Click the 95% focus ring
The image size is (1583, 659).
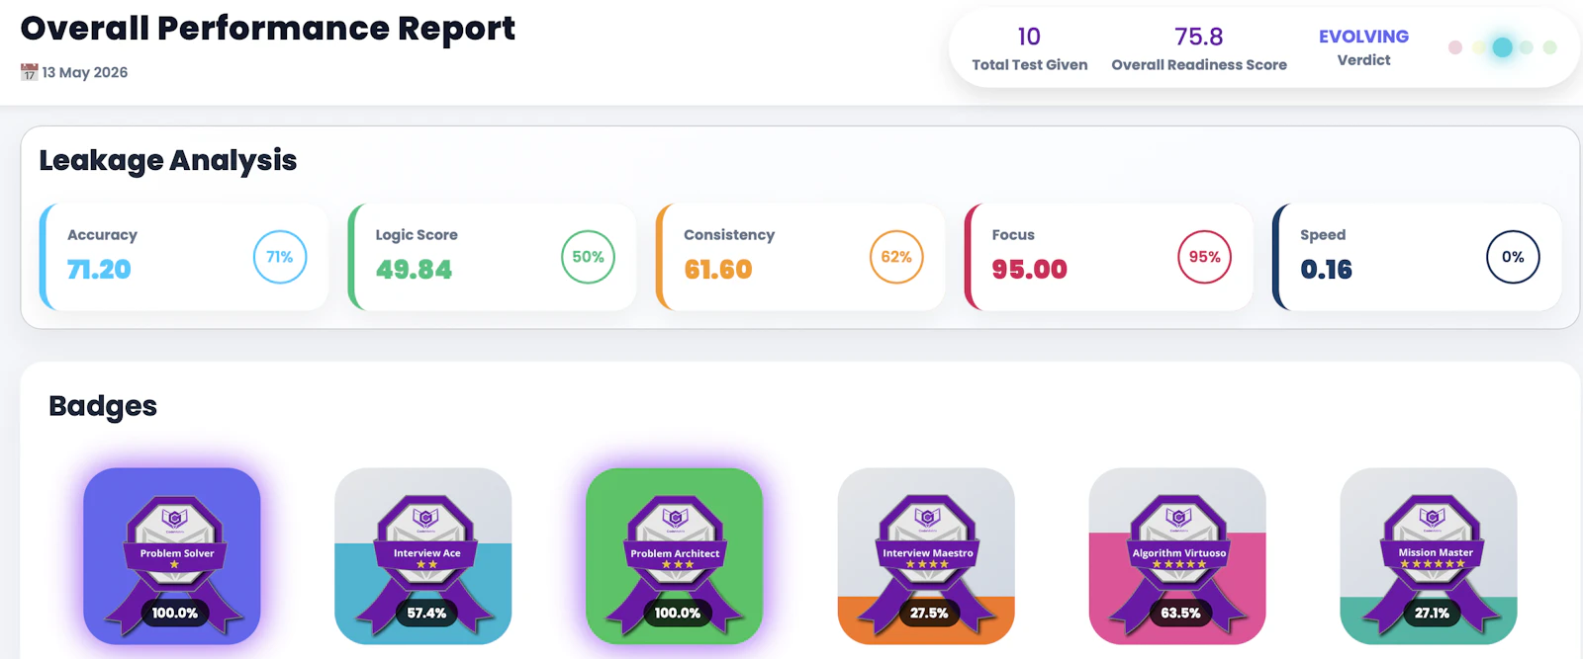point(1204,257)
